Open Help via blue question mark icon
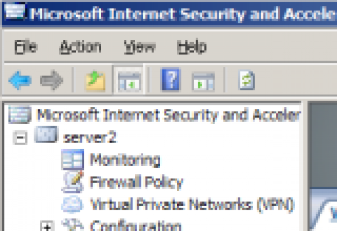Image resolution: width=337 pixels, height=231 pixels. 170,80
